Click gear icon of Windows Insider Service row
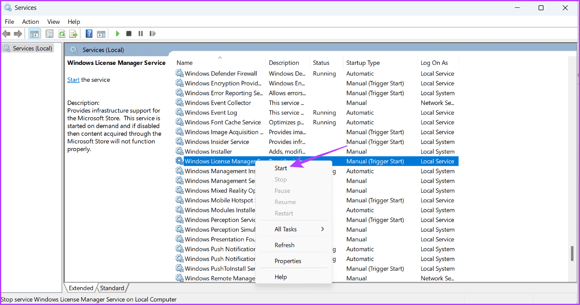This screenshot has height=305, width=580. 180,142
